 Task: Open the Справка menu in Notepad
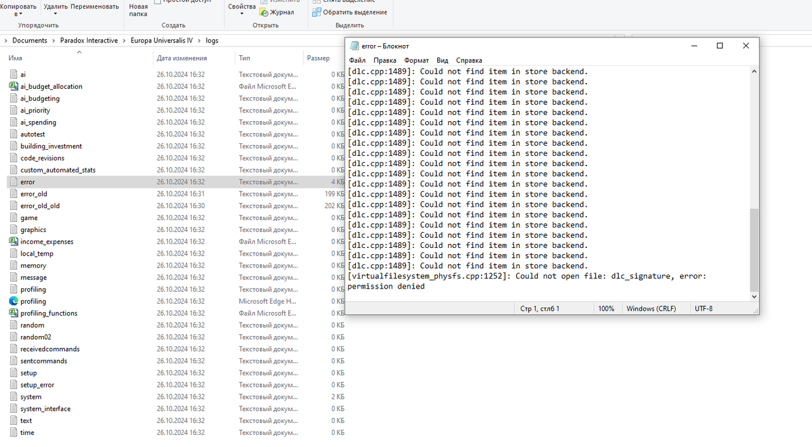pos(469,60)
